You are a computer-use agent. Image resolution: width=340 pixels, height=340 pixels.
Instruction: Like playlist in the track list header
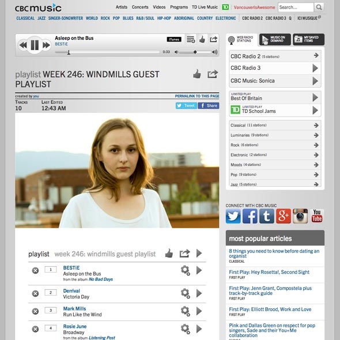click(x=169, y=253)
